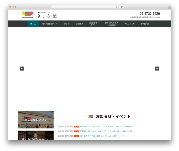Viewport: 179px width, 151px height.
Task: Open a new browser tab with plus
Action: (170, 8)
